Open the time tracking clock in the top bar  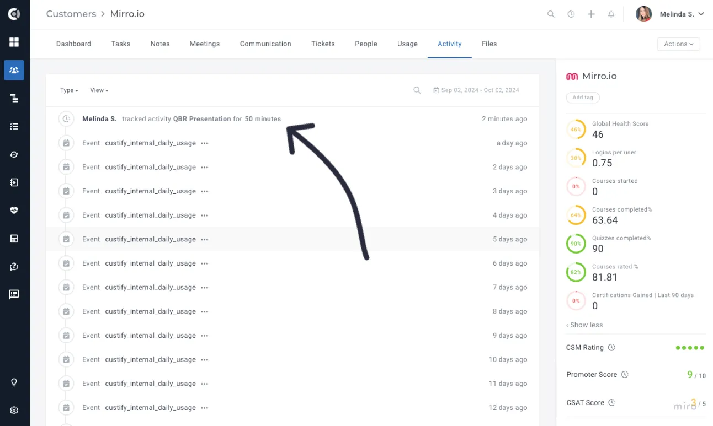point(571,14)
